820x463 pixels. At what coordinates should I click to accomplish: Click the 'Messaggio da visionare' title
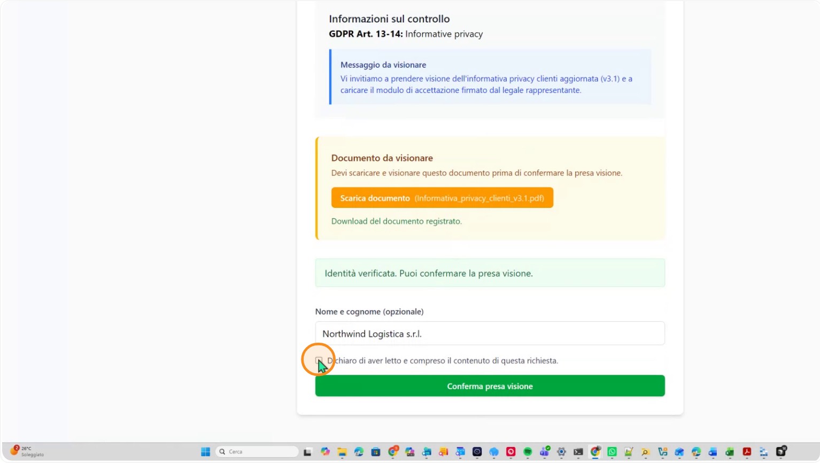(383, 65)
